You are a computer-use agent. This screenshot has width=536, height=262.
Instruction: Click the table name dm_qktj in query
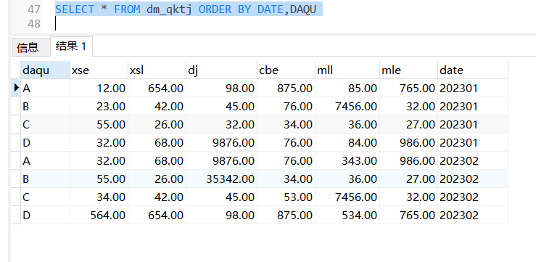tap(169, 9)
